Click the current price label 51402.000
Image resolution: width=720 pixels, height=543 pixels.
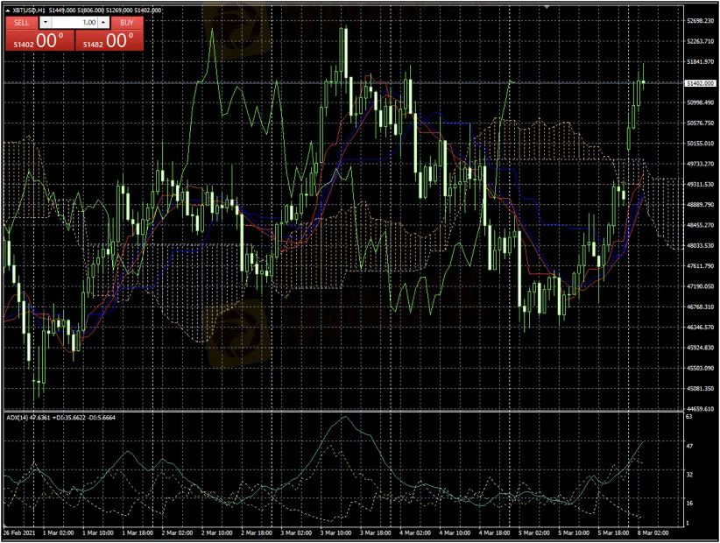click(x=700, y=83)
